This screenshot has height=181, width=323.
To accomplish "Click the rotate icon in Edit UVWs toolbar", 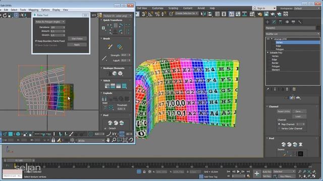I will click(x=5, y=15).
